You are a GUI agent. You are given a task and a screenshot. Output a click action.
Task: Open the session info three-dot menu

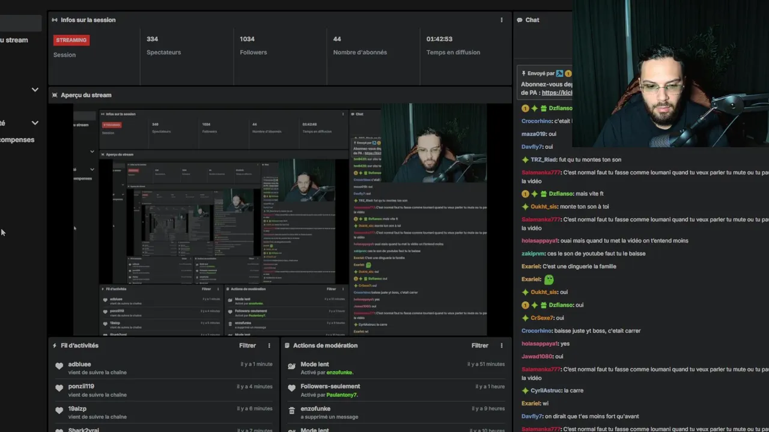point(502,20)
